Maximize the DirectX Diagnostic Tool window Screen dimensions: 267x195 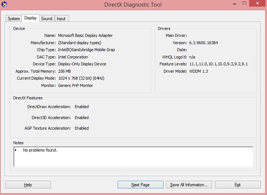(x=244, y=3)
